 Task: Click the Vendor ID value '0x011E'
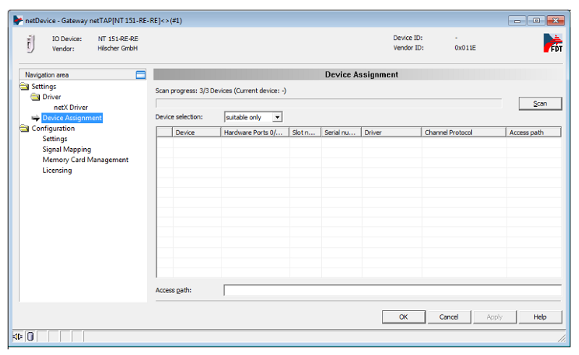(465, 48)
